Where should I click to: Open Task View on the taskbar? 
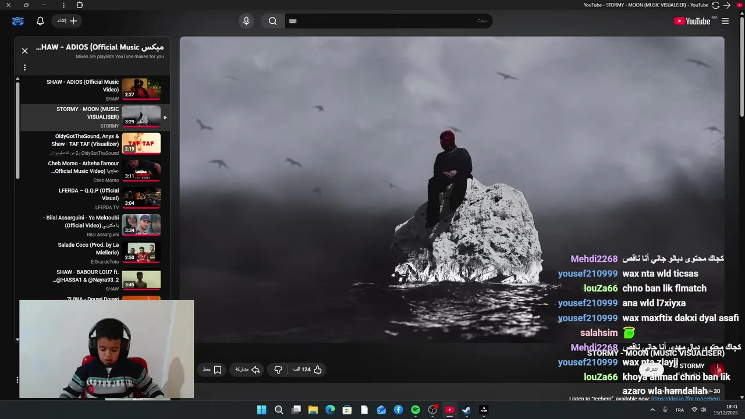(296, 410)
